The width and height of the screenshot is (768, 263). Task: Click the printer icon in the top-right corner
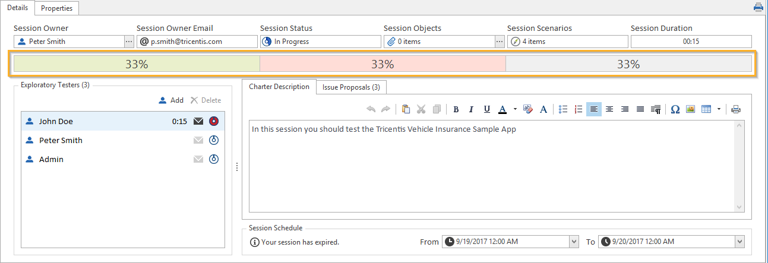click(x=758, y=8)
